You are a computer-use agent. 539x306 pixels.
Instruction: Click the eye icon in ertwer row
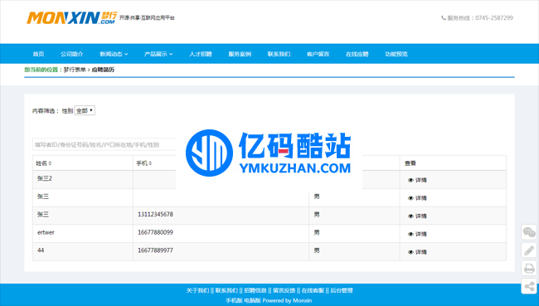[x=410, y=234]
